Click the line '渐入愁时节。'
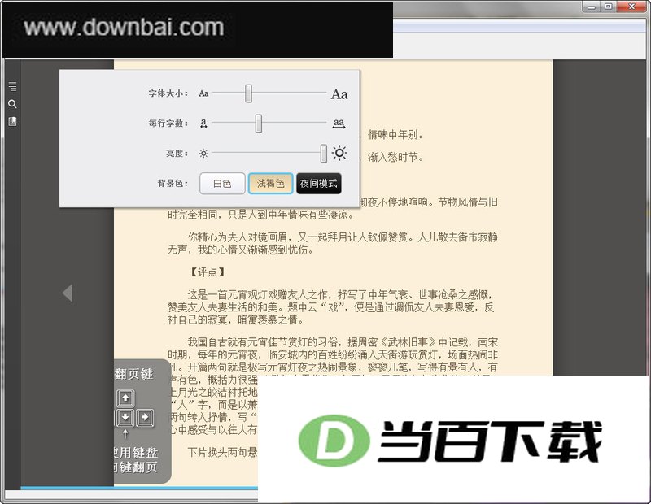The width and height of the screenshot is (651, 504). click(395, 157)
